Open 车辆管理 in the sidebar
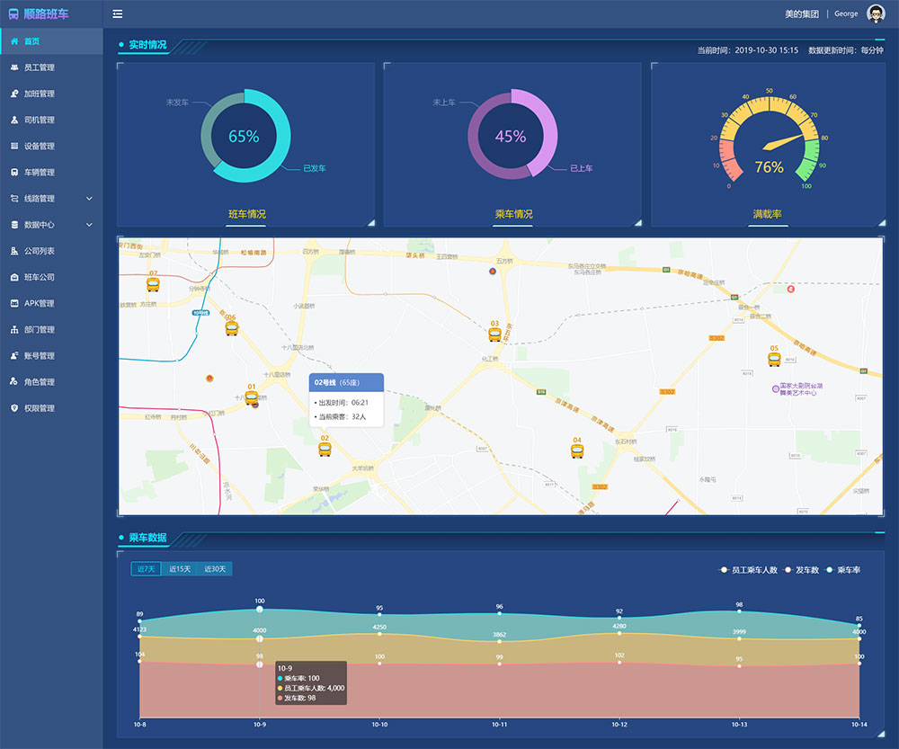The height and width of the screenshot is (749, 899). (x=39, y=173)
